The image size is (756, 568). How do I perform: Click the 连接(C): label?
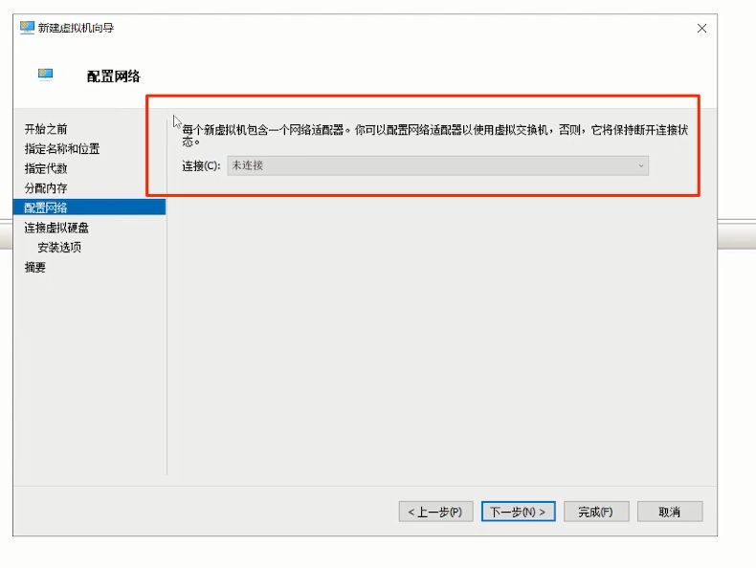[201, 165]
